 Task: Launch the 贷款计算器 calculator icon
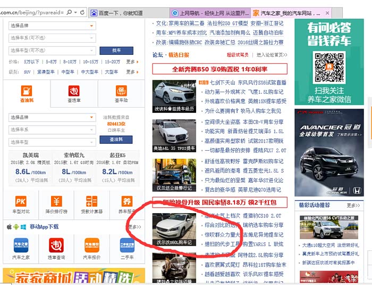[92, 203]
